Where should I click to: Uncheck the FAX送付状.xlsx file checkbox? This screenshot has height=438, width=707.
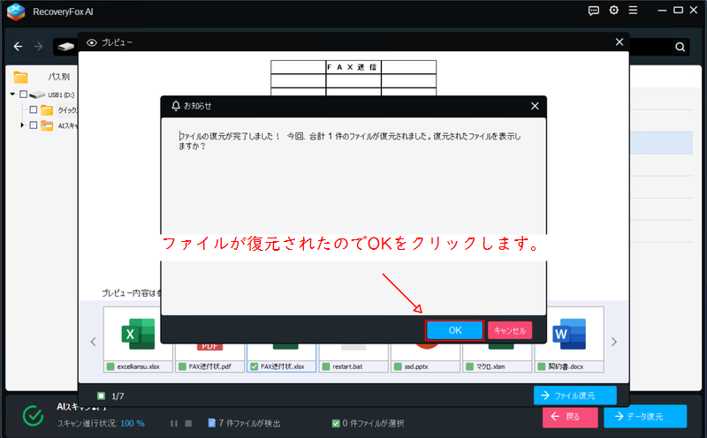[255, 366]
